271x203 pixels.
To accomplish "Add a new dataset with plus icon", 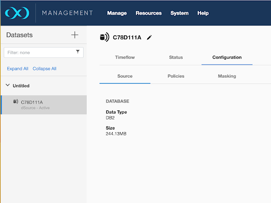I will [75, 35].
